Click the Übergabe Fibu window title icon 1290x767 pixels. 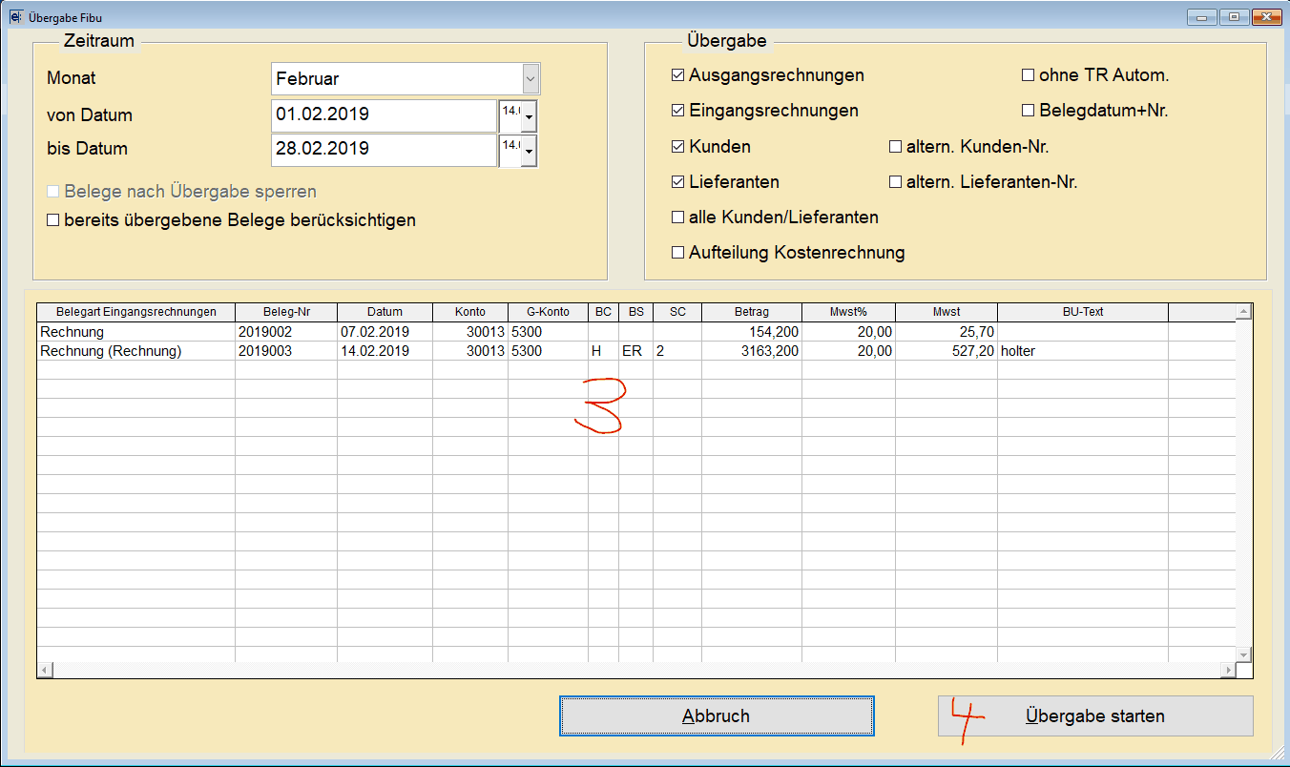pyautogui.click(x=15, y=17)
